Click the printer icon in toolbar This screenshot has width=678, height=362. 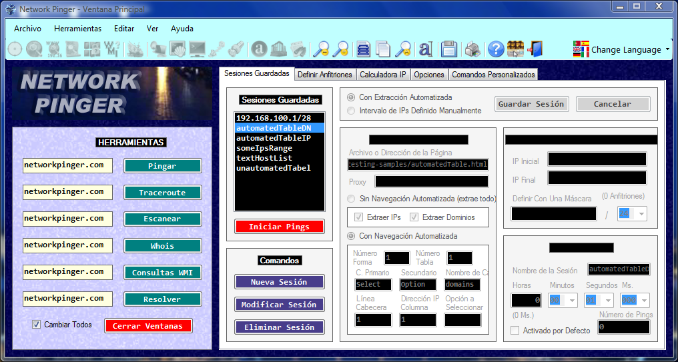(472, 49)
